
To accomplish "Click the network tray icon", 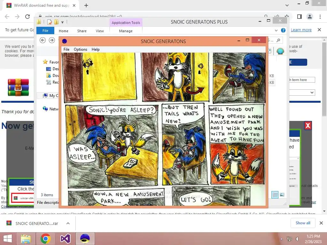I will click(x=289, y=239).
